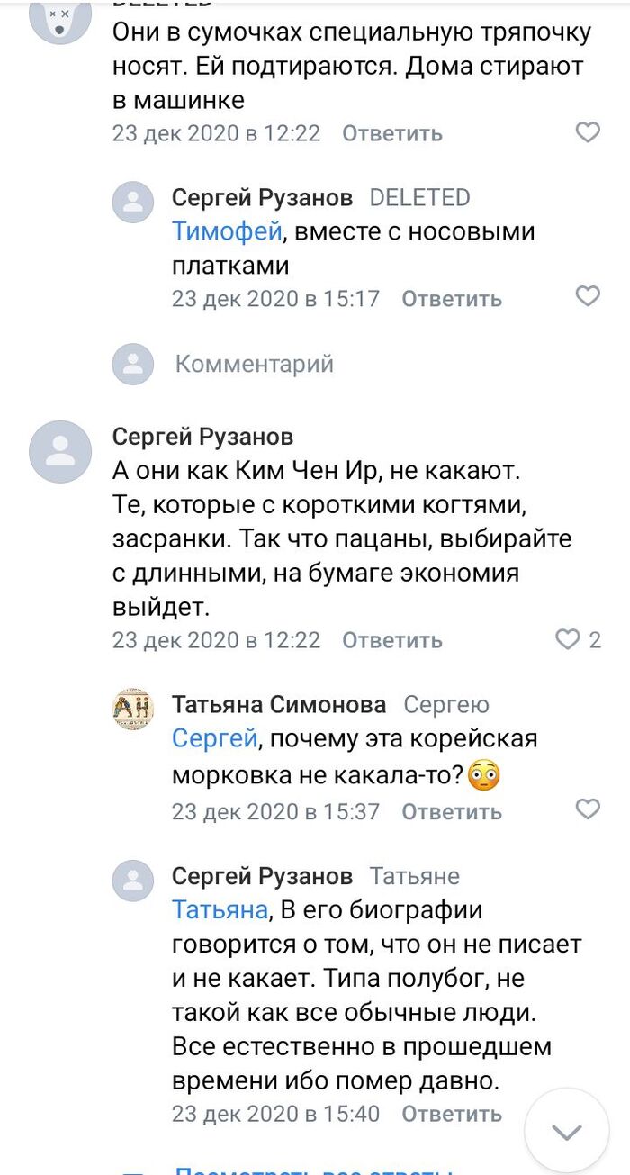Viewport: 630px width, 1175px height.
Task: Open the blue Татьяна mention link
Action: coord(220,910)
